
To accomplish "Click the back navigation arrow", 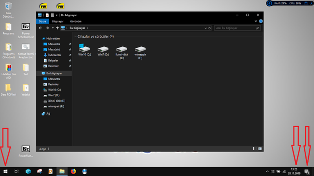I will (40, 28).
